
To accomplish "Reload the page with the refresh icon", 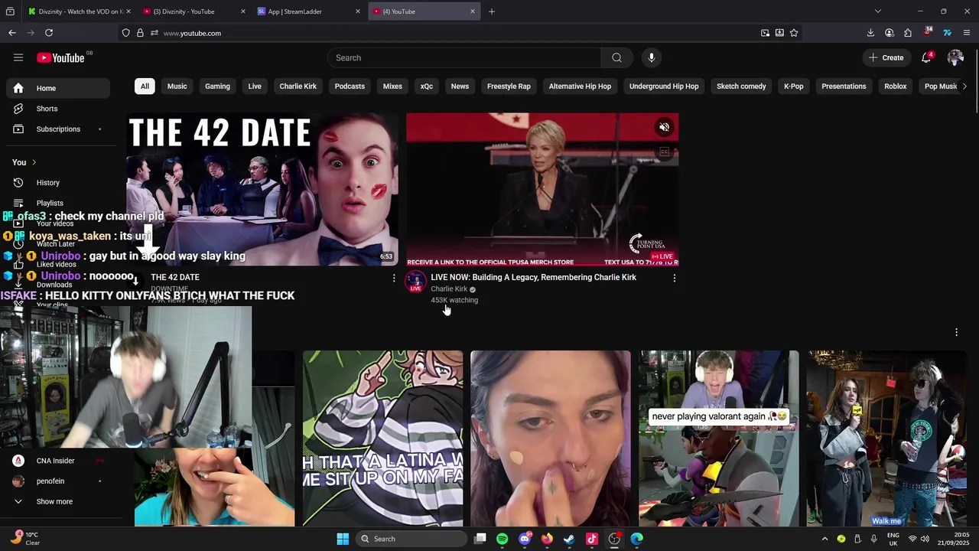I will 49,33.
